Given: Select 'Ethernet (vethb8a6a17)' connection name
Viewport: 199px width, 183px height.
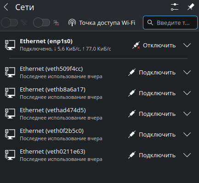Looking at the screenshot, I should (x=52, y=90).
